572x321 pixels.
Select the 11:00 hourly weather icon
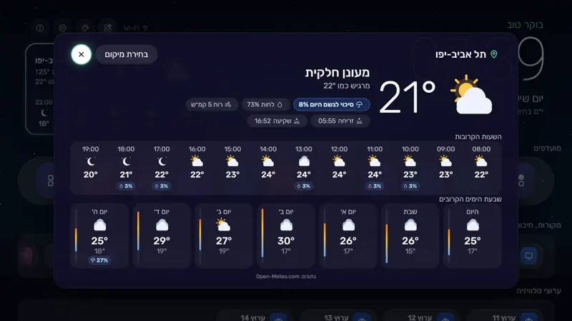click(374, 161)
